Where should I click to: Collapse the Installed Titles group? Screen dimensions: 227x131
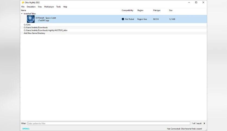22,14
